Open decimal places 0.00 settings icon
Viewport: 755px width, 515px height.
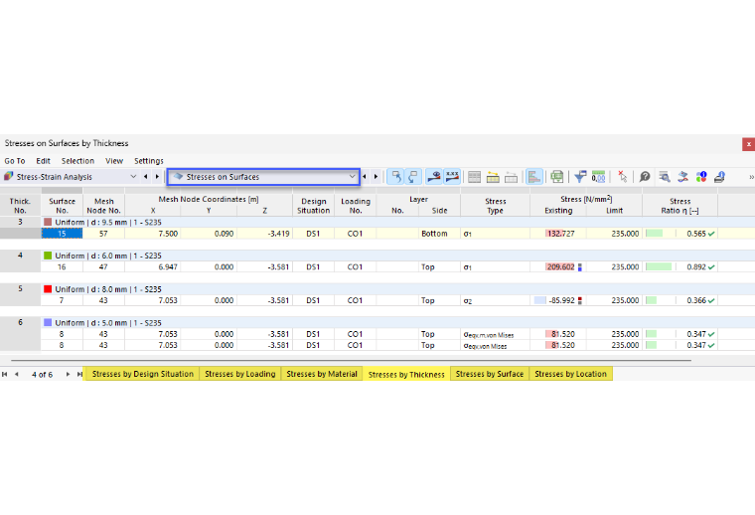coord(598,177)
